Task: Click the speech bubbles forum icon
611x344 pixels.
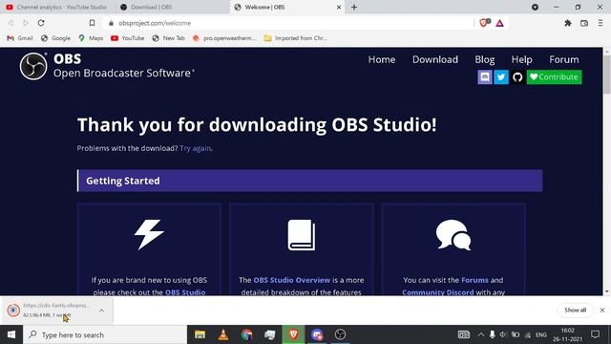Action: [x=453, y=235]
